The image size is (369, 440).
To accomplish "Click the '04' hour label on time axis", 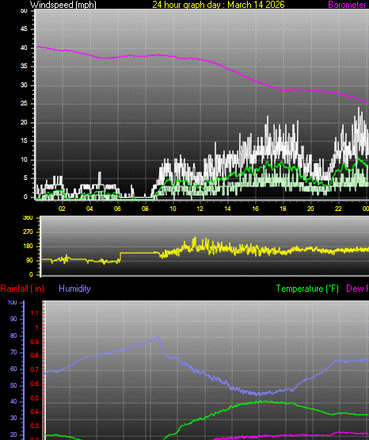I will (89, 209).
